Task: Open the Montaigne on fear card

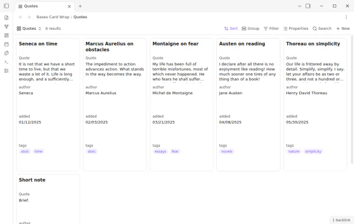Action: tap(181, 105)
